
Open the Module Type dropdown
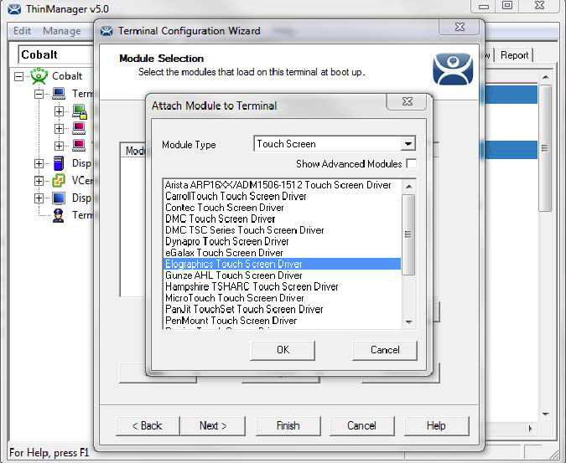[408, 144]
